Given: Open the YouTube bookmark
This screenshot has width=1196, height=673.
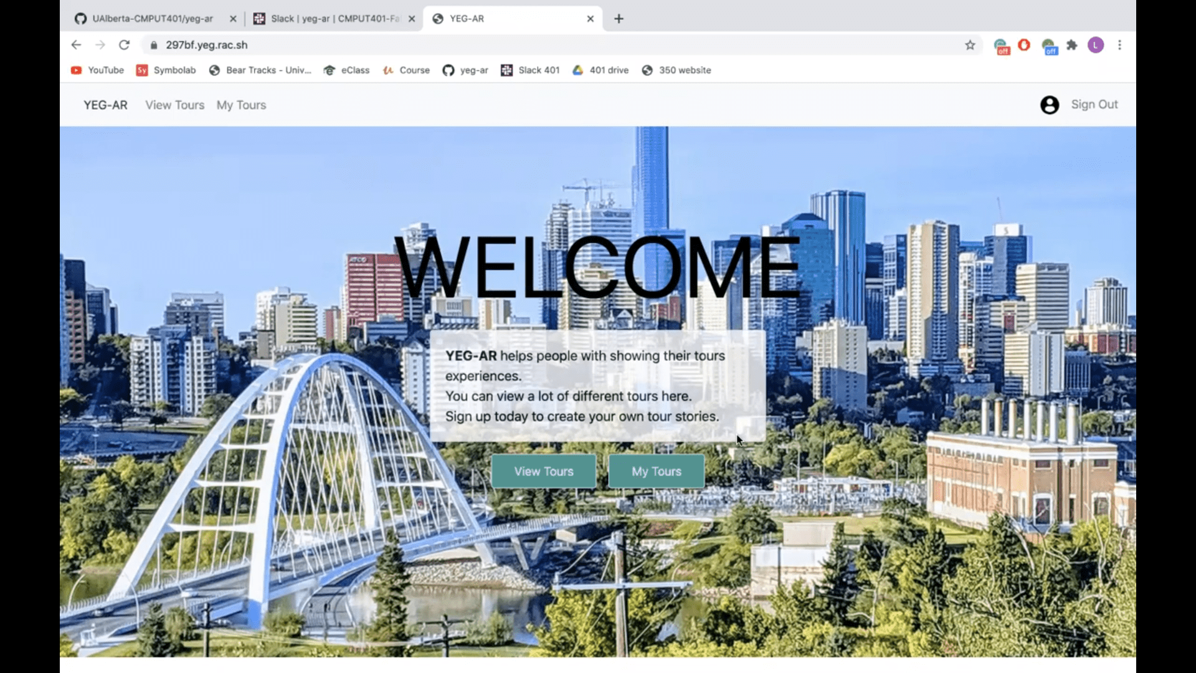Looking at the screenshot, I should 97,70.
